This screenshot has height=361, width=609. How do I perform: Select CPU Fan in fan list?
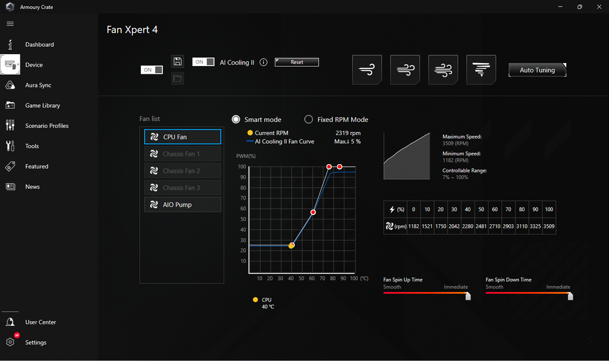[x=183, y=137]
